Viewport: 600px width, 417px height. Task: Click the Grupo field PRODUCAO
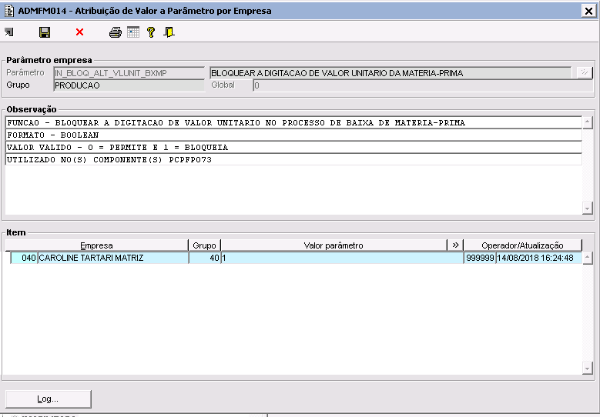129,85
